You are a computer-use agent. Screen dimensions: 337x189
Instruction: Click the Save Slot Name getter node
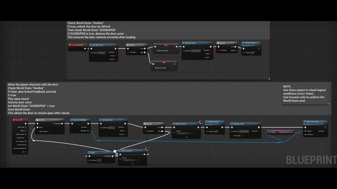(x=280, y=132)
